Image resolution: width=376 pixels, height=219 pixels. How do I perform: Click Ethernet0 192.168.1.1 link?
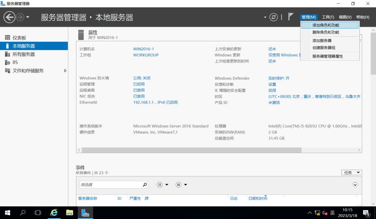coord(155,102)
